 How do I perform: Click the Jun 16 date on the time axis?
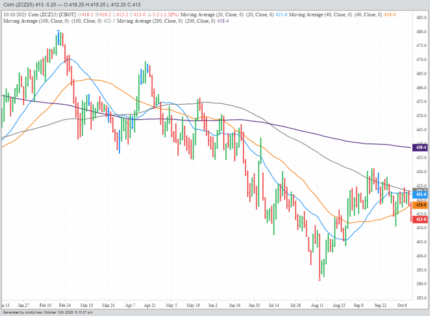[234, 306]
